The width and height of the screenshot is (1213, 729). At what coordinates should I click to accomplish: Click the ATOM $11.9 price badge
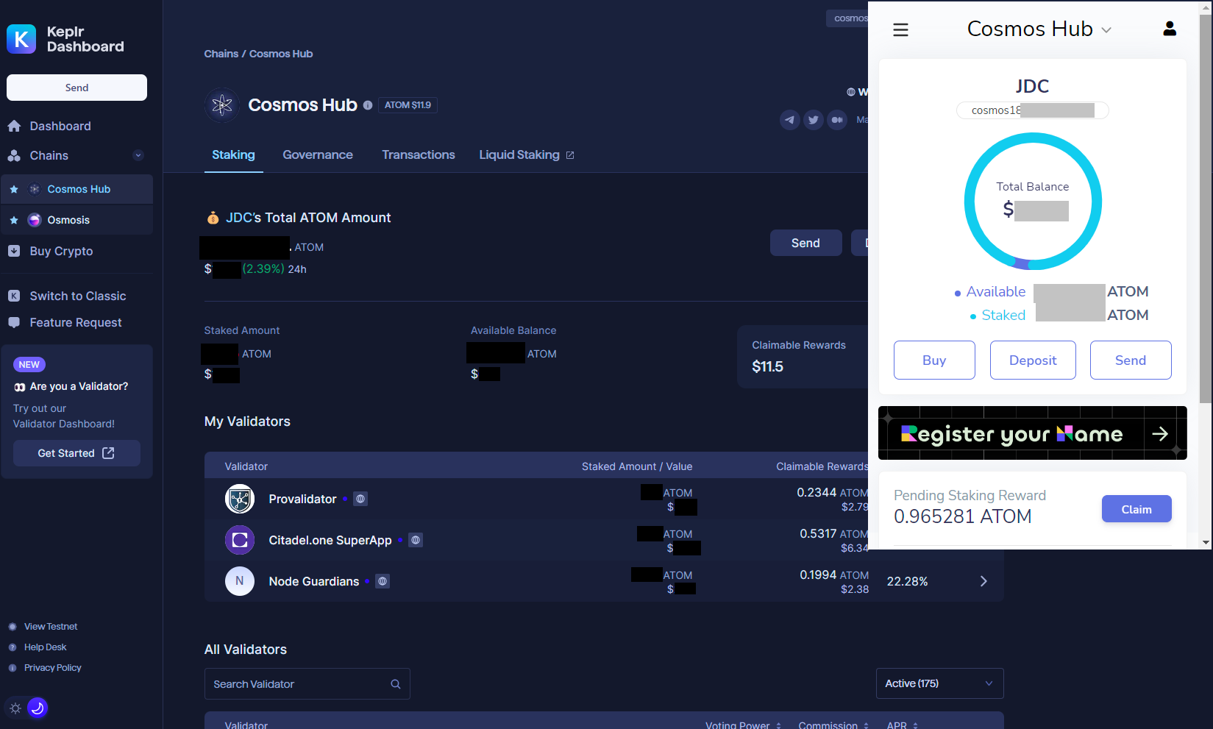(x=408, y=105)
